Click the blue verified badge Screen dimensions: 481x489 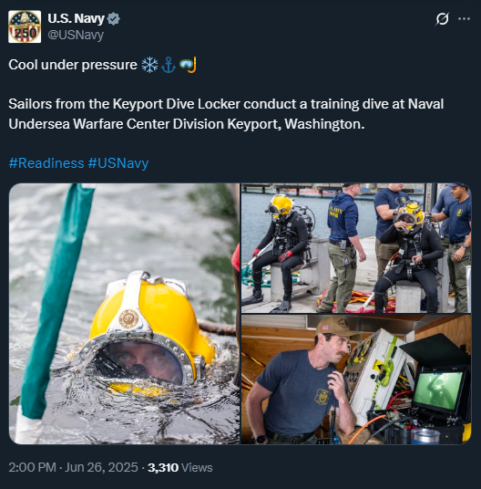coord(113,19)
